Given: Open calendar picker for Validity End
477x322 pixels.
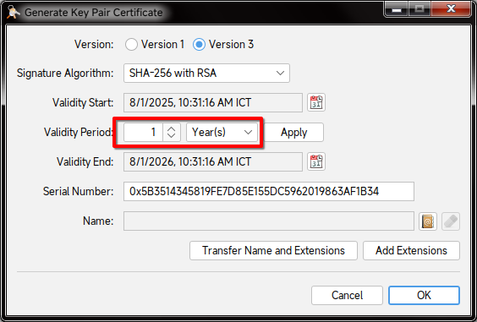Looking at the screenshot, I should (x=316, y=161).
